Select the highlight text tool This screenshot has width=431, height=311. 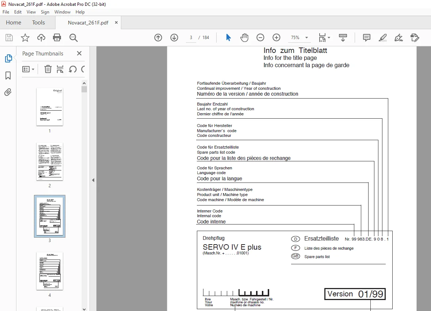click(x=382, y=38)
